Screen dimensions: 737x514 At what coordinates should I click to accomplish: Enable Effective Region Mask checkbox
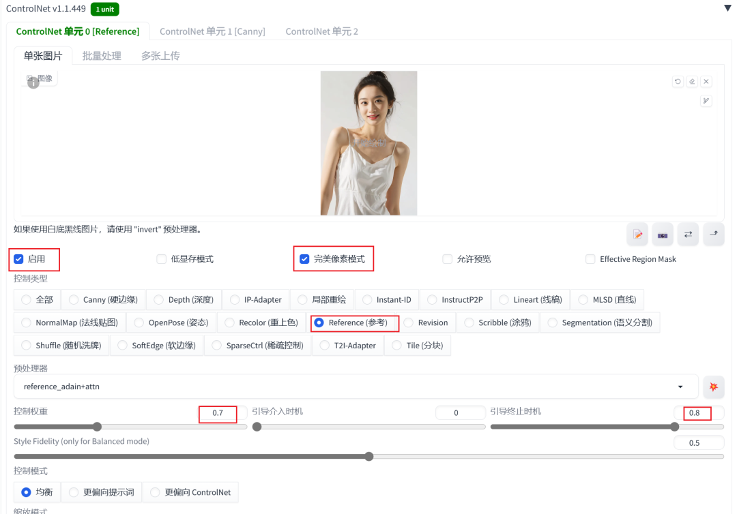click(590, 259)
